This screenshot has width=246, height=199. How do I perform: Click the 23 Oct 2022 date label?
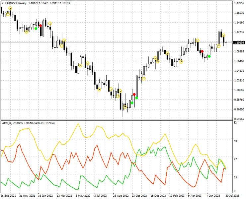click(x=139, y=196)
